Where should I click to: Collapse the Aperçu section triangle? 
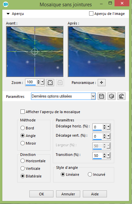click(x=8, y=14)
